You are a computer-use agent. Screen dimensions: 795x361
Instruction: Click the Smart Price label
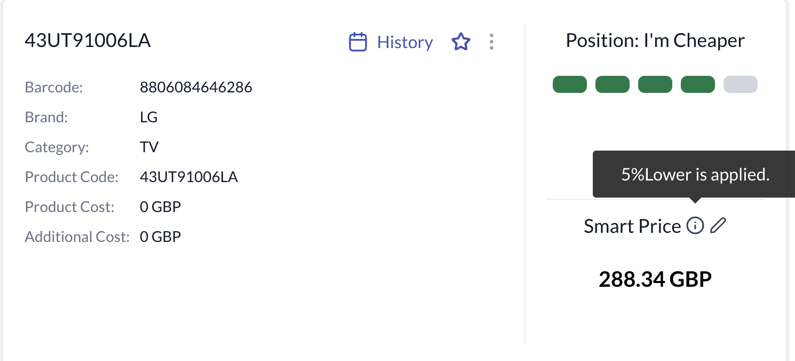click(632, 226)
